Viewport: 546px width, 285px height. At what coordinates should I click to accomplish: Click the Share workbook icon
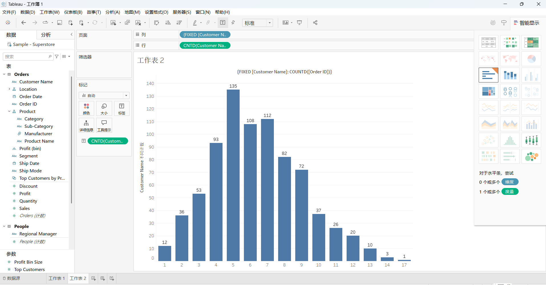coord(315,23)
